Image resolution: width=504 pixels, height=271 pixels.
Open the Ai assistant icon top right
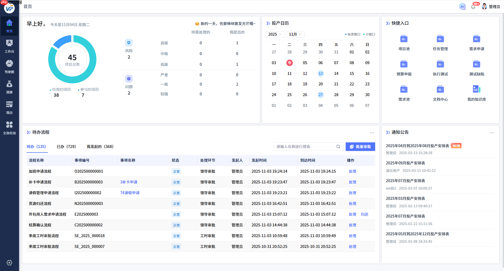[x=462, y=6]
